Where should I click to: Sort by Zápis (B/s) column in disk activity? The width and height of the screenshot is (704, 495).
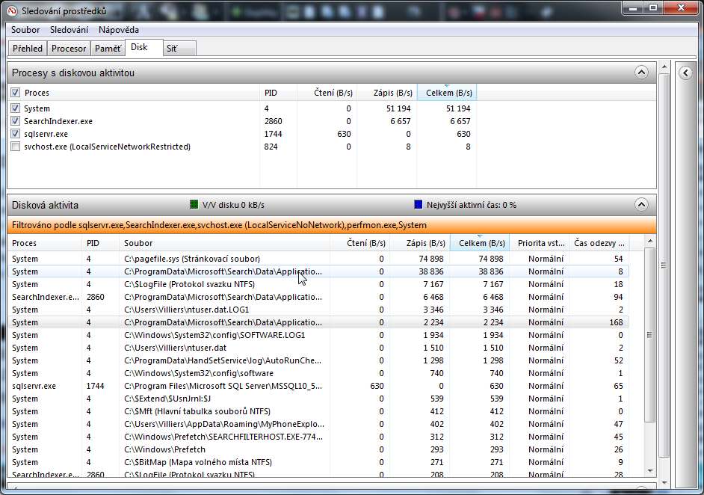pyautogui.click(x=420, y=243)
